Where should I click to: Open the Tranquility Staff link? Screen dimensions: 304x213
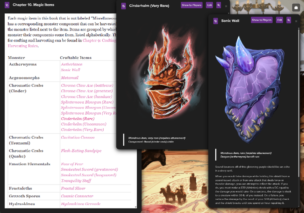click(76, 181)
